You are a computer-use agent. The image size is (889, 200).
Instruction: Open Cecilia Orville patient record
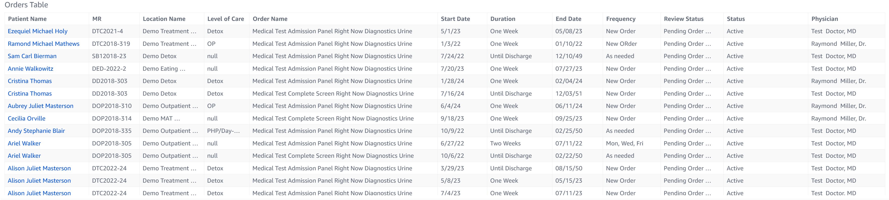click(x=27, y=118)
